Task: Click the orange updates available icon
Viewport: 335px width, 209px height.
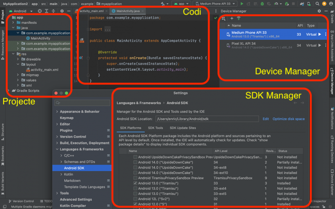Action: pos(324,4)
